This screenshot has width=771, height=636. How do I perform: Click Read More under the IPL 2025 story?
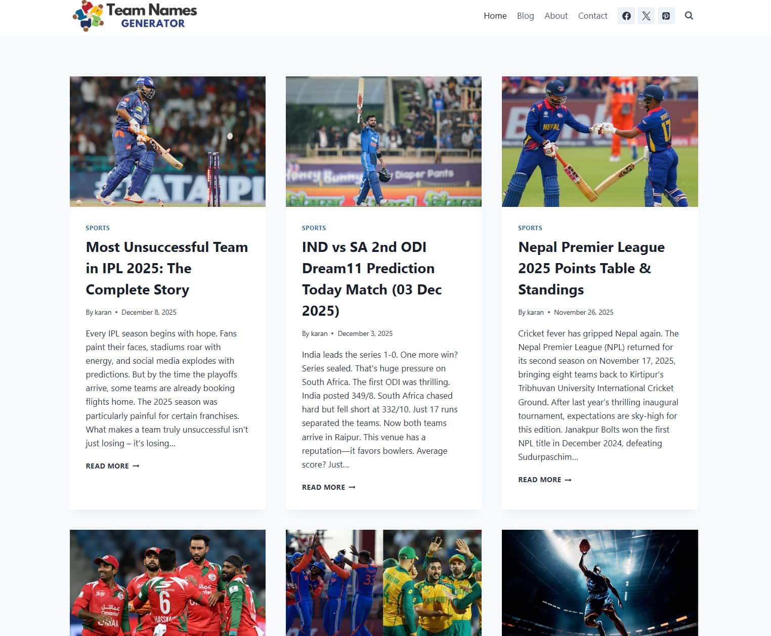112,466
